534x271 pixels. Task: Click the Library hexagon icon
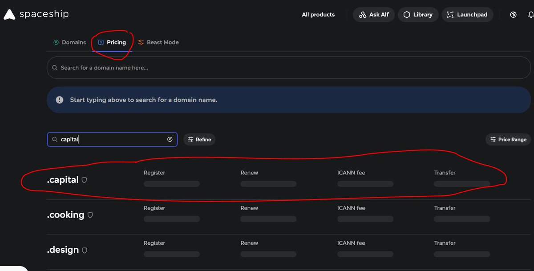407,15
